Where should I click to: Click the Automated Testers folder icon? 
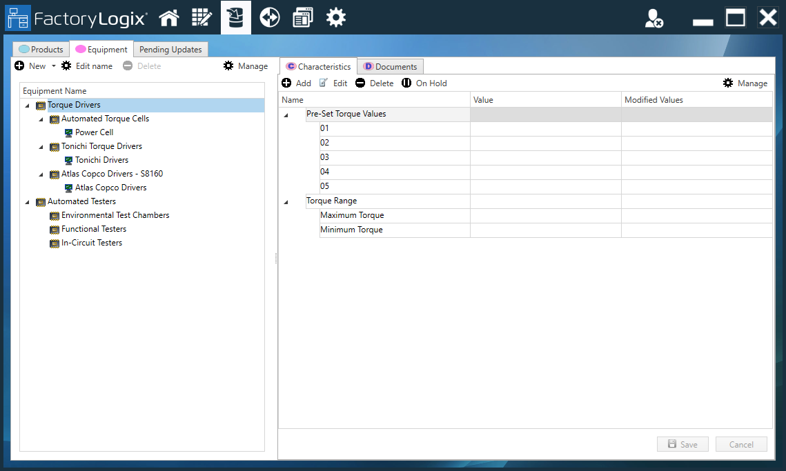point(41,203)
